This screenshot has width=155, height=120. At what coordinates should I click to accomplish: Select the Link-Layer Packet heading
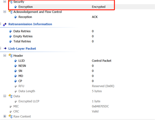point(22,48)
